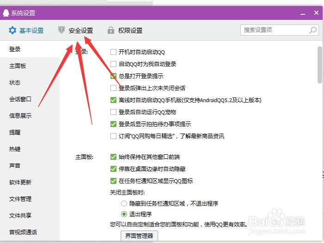The width and height of the screenshot is (324, 243).
Task: Click the padlock icon beside 权限设置
Action: [111, 30]
